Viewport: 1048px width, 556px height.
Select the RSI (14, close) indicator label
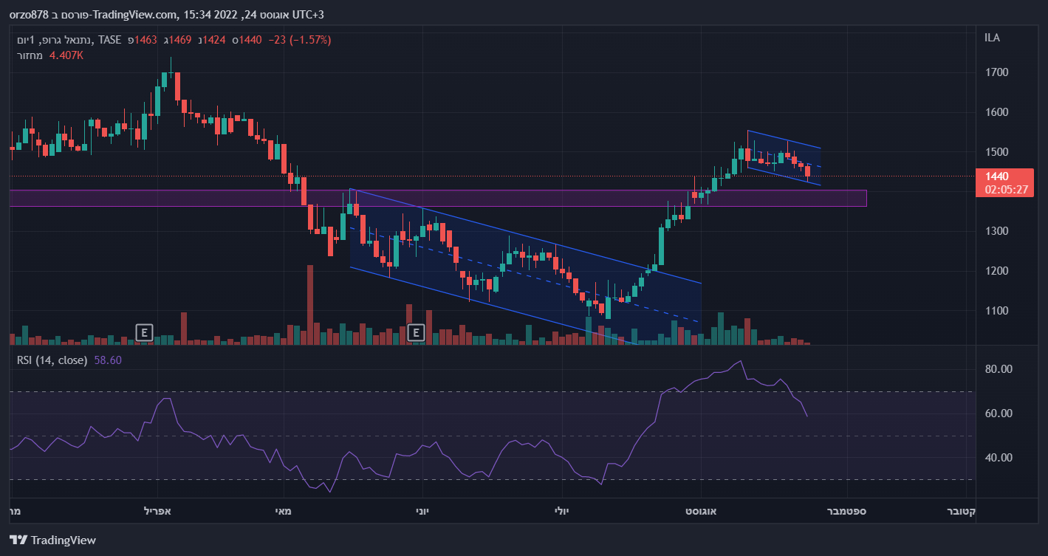click(x=52, y=360)
